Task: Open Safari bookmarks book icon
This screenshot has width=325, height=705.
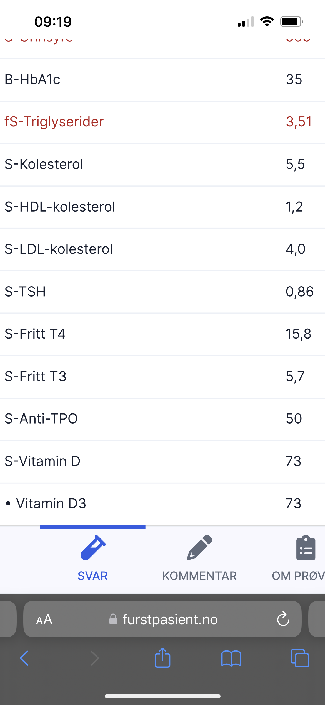Action: 231,658
